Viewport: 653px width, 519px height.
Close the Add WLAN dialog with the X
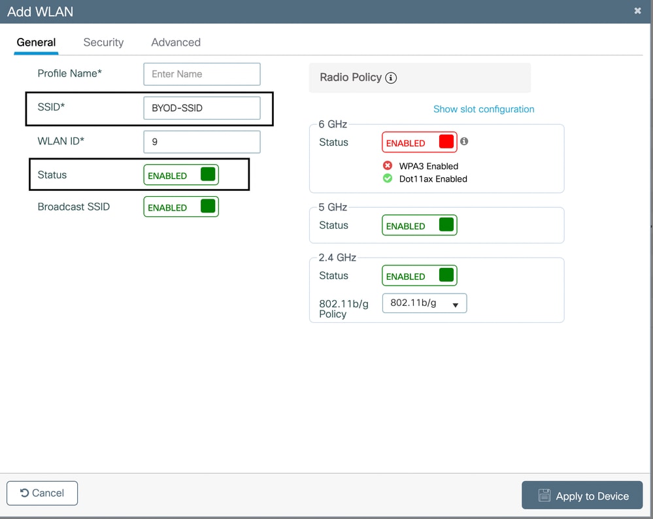point(637,10)
